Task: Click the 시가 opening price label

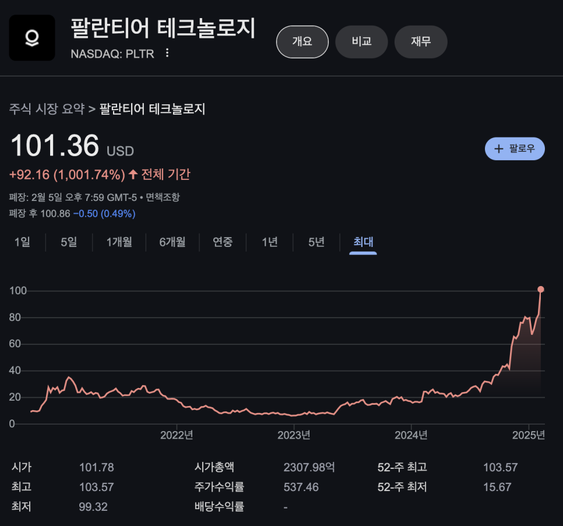Action: [22, 467]
